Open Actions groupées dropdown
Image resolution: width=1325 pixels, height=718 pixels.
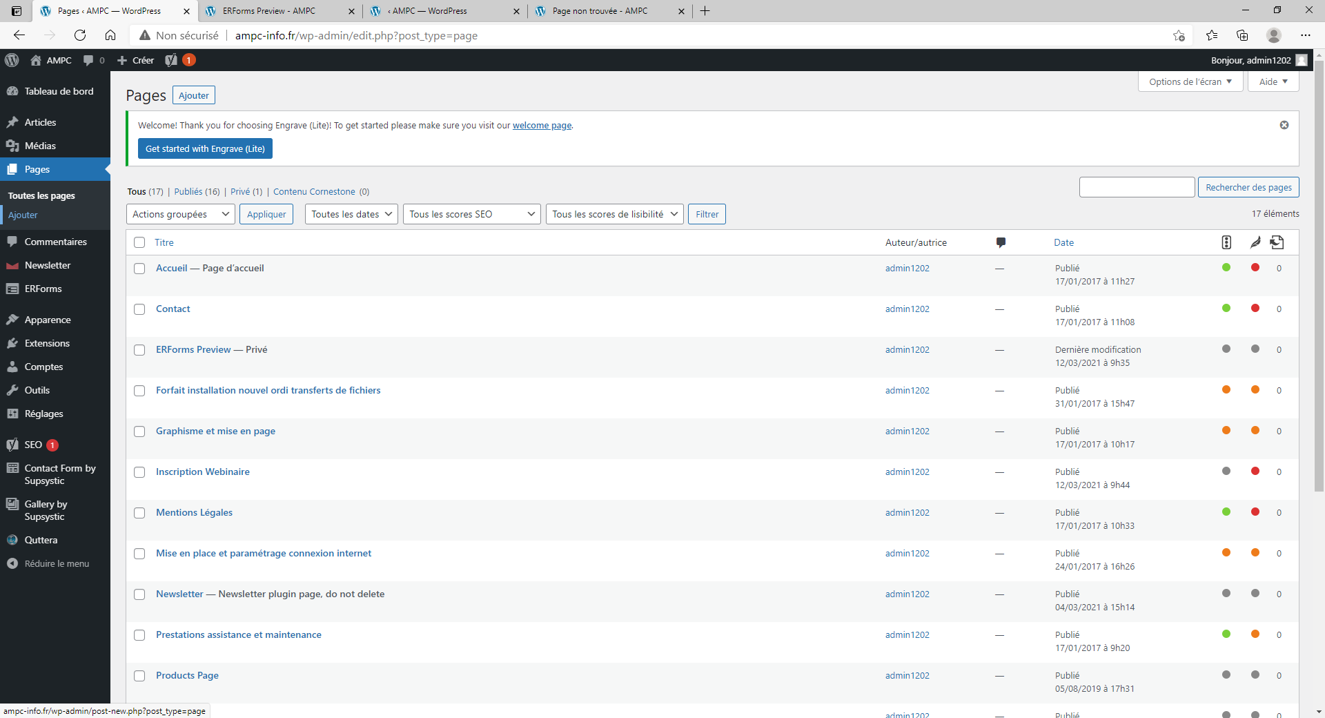click(181, 214)
